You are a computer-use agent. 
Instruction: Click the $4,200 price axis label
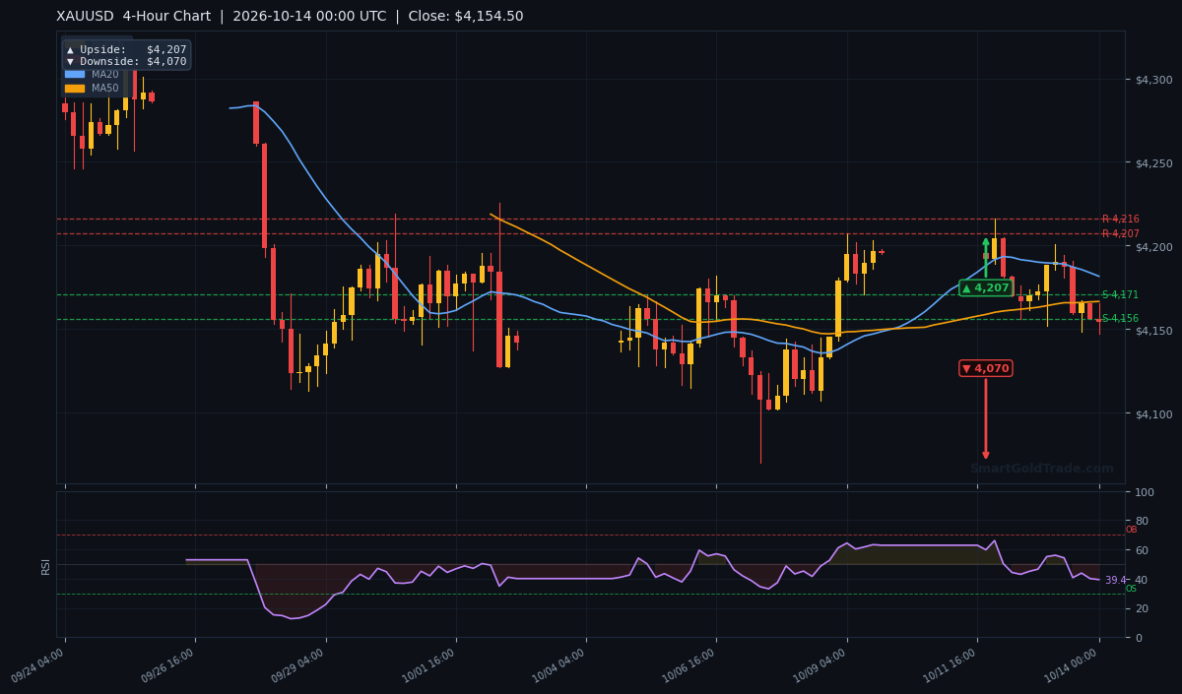pos(1153,247)
